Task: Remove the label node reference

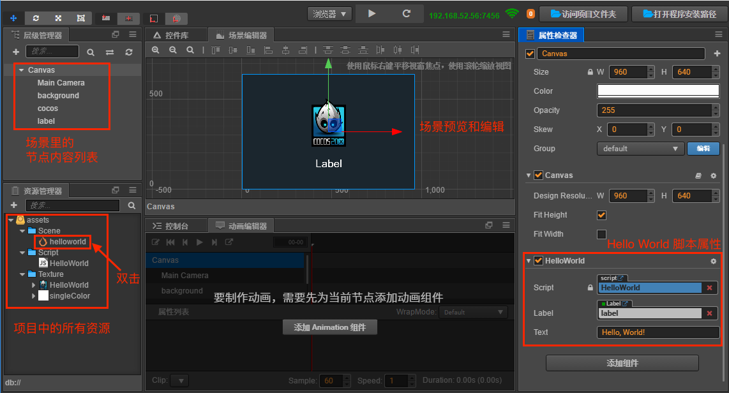Action: point(709,313)
